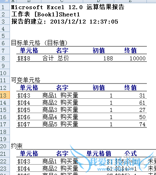Click name cell '合计 总价'
Screen dimensions: 156x175
tap(56, 58)
